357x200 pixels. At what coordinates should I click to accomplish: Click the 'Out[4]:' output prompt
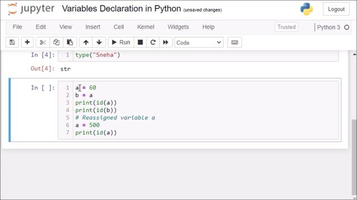point(43,68)
